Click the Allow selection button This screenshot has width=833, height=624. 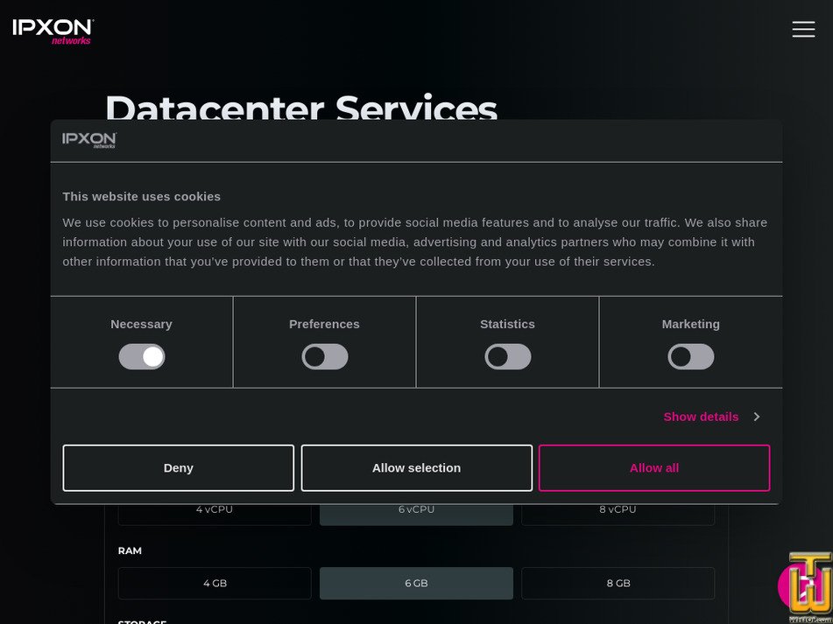(416, 467)
